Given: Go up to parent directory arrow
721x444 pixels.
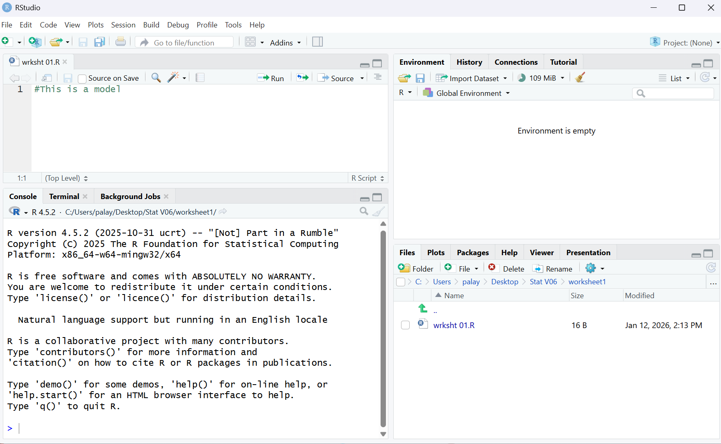Looking at the screenshot, I should pyautogui.click(x=423, y=308).
